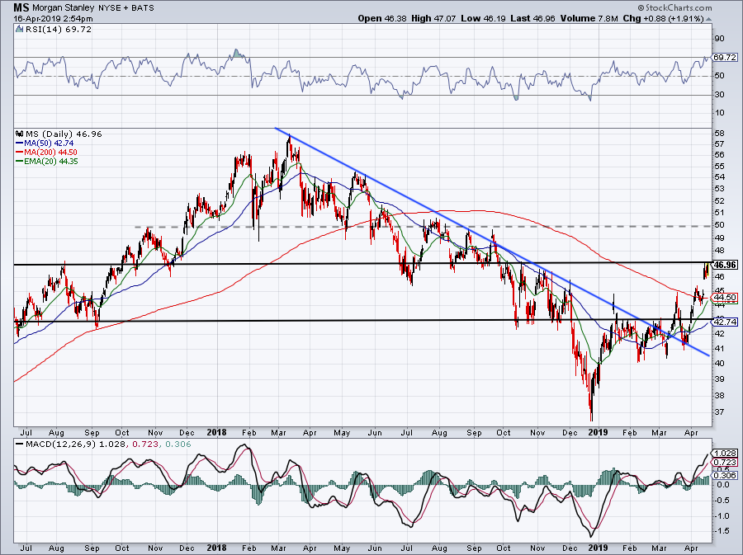Click the 2019 label below the MACD panel

(x=598, y=548)
